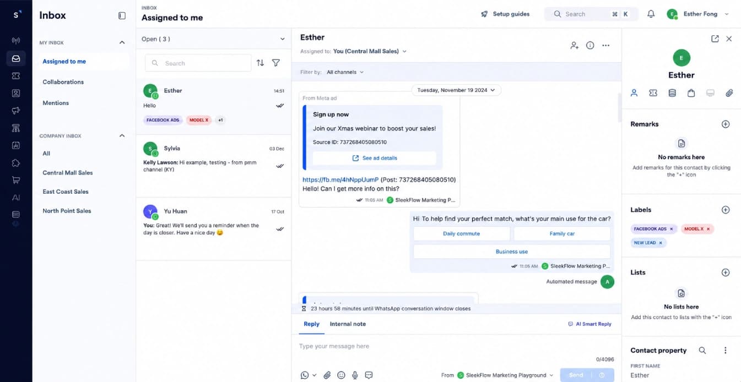Add a label with the plus icon
This screenshot has height=382, width=741.
[726, 210]
